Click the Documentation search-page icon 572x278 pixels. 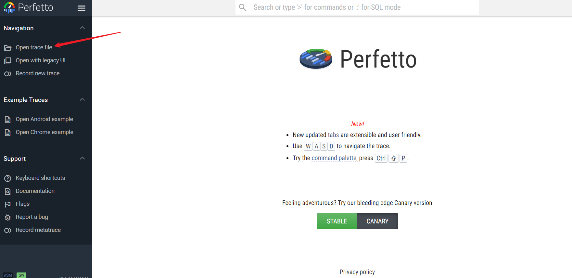coord(8,191)
